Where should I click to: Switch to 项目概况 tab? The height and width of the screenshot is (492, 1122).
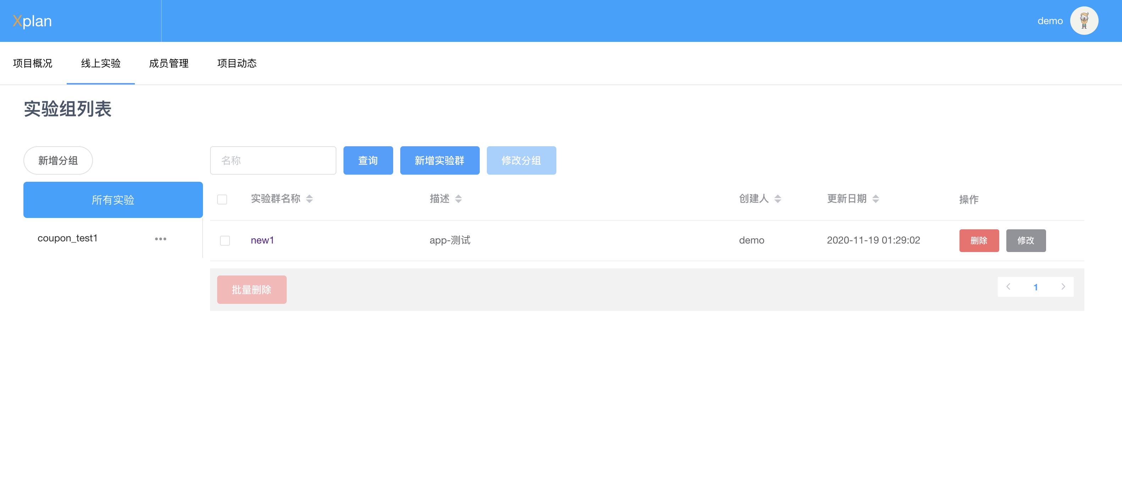pyautogui.click(x=33, y=64)
